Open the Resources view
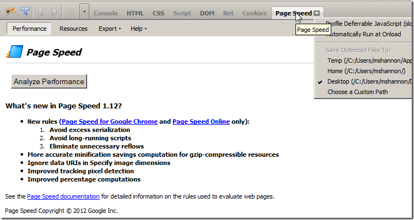Viewport: 414px width, 220px height. point(73,29)
